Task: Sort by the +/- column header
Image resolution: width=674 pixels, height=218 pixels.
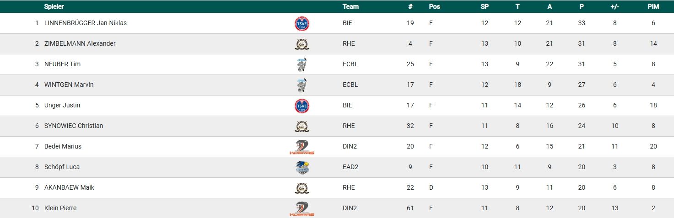Action: (615, 7)
